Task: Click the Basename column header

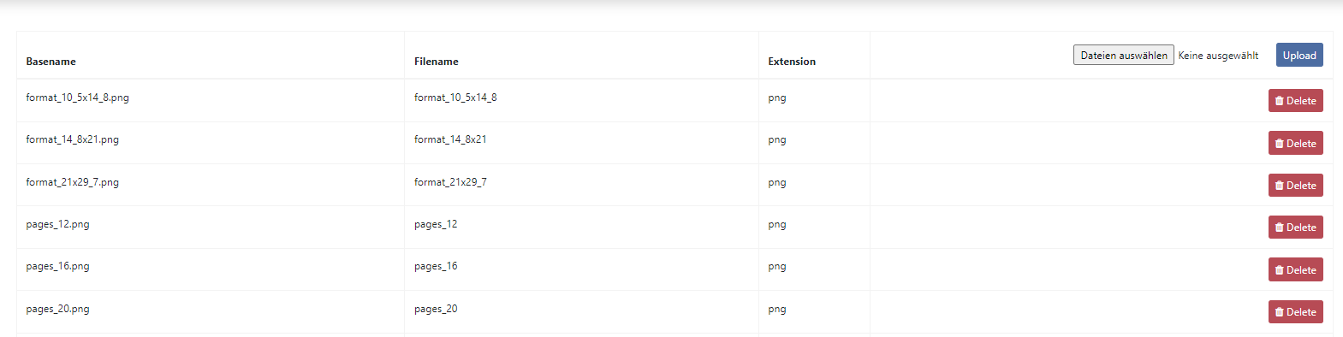Action: click(51, 62)
